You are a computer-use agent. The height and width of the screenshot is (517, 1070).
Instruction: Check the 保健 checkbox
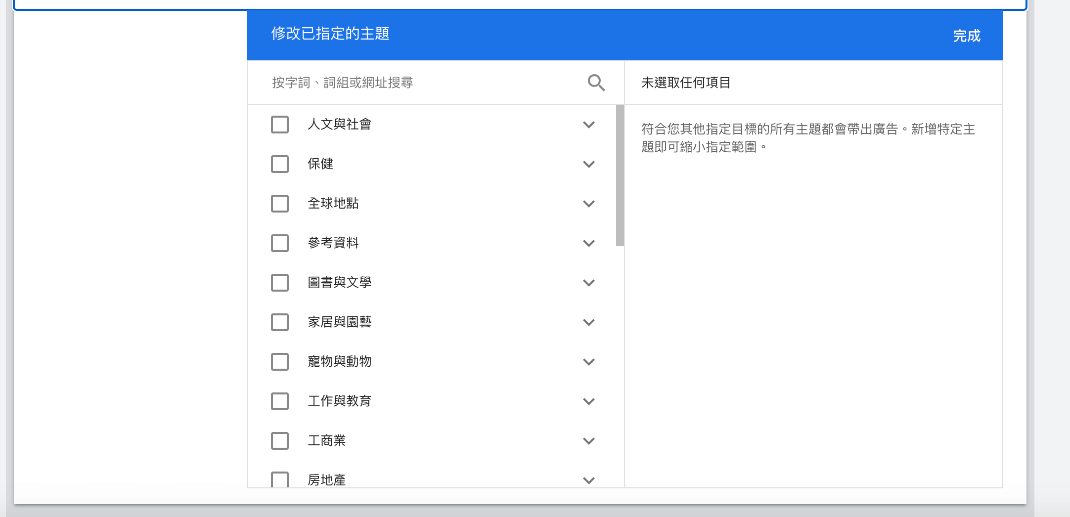[x=280, y=164]
